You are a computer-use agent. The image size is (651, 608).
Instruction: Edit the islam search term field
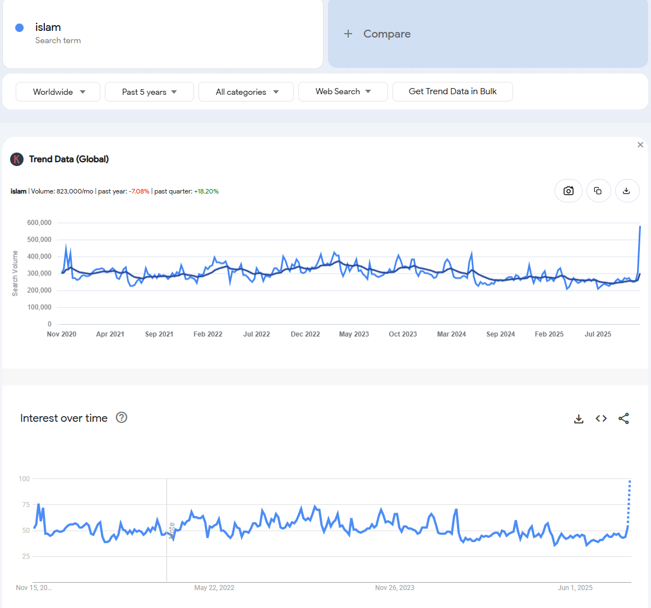coord(48,27)
